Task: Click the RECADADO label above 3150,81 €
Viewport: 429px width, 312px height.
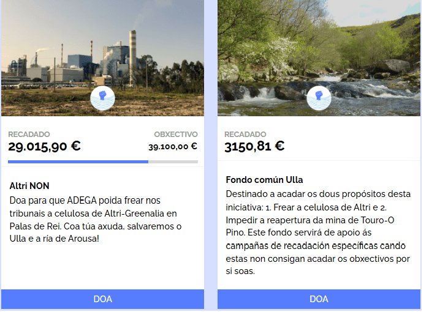Action: (245, 134)
